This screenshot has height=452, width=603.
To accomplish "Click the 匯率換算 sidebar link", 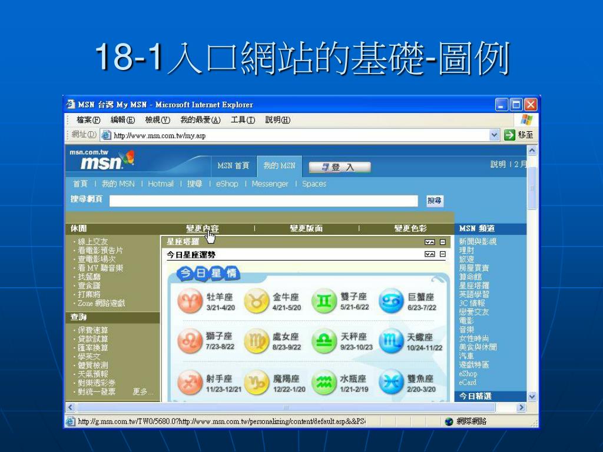I will coord(92,348).
